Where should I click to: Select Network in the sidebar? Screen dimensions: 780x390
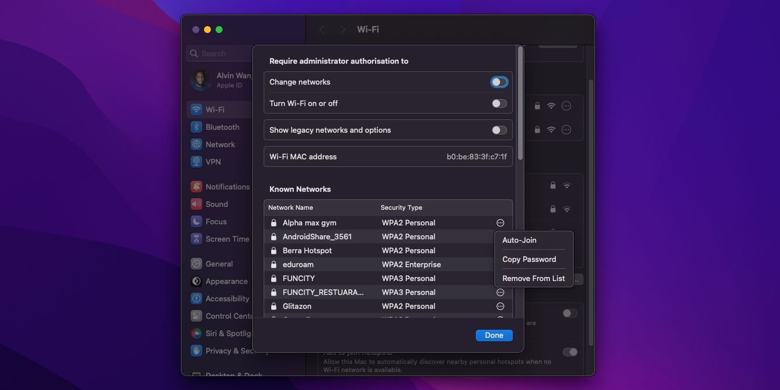pos(220,144)
